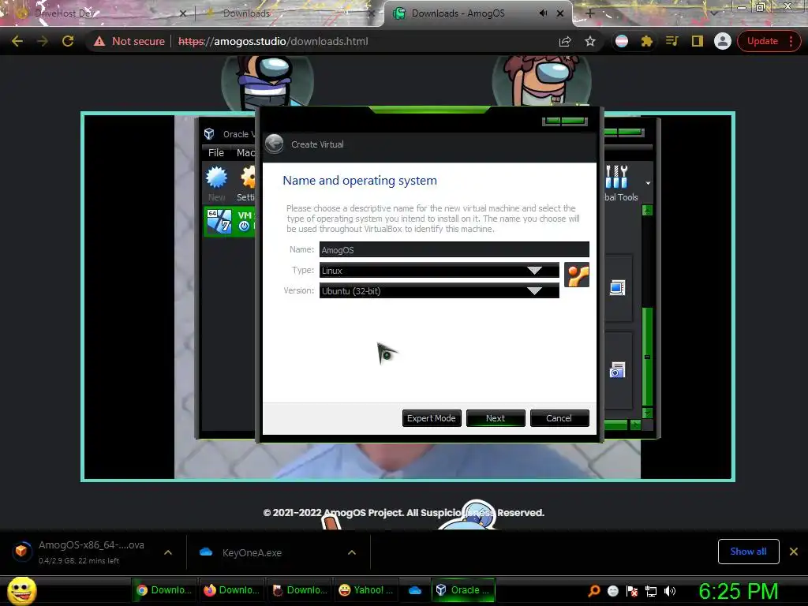Click the VirtualBox snapshots camera icon

tap(617, 370)
